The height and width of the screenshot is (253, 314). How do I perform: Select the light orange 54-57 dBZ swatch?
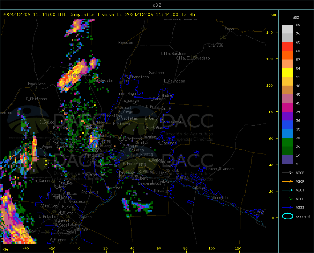point(287,64)
